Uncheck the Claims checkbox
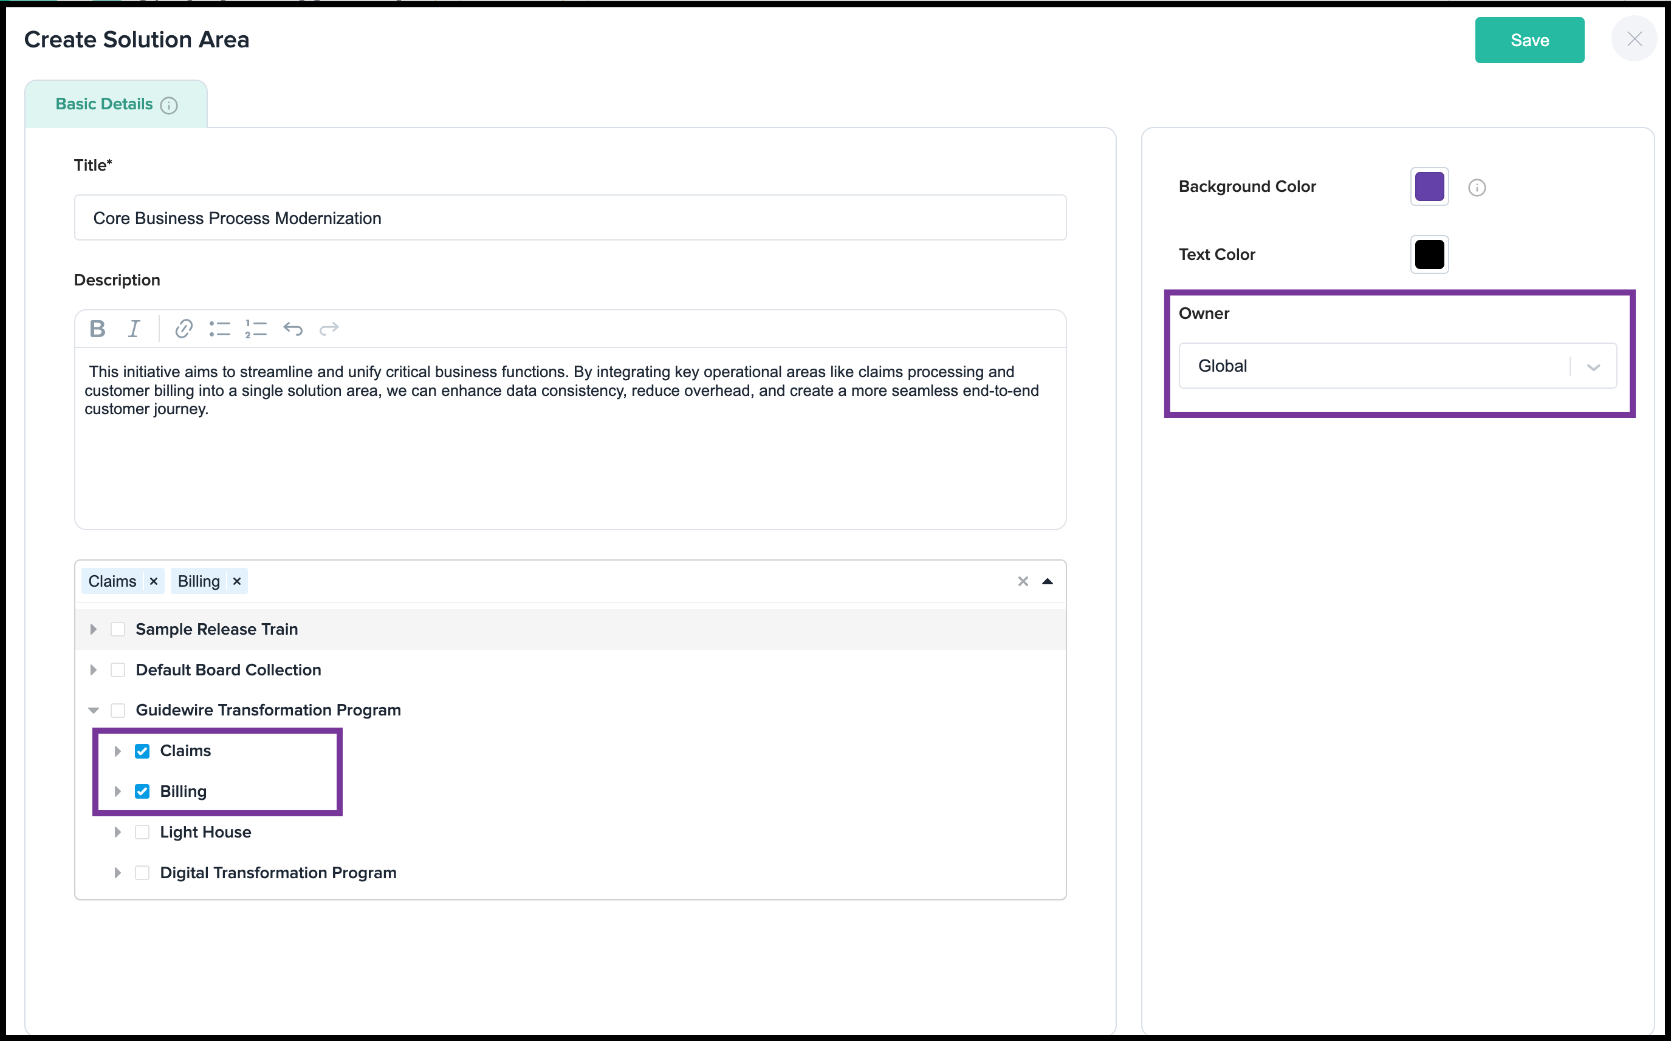This screenshot has height=1041, width=1671. click(143, 751)
